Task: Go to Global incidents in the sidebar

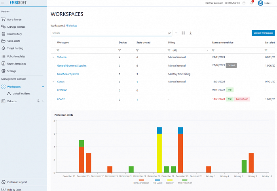Action: tap(21, 94)
